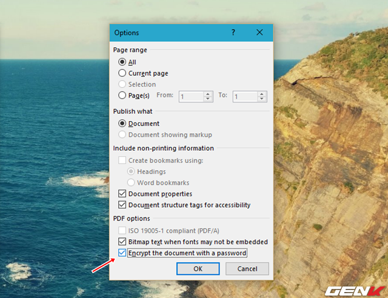This screenshot has width=388, height=298.
Task: Close the Options dialog
Action: click(x=259, y=33)
